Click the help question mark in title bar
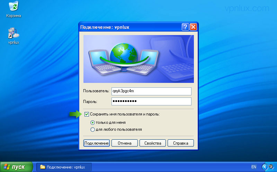Viewport: 277px width, 172px height. 185,27
